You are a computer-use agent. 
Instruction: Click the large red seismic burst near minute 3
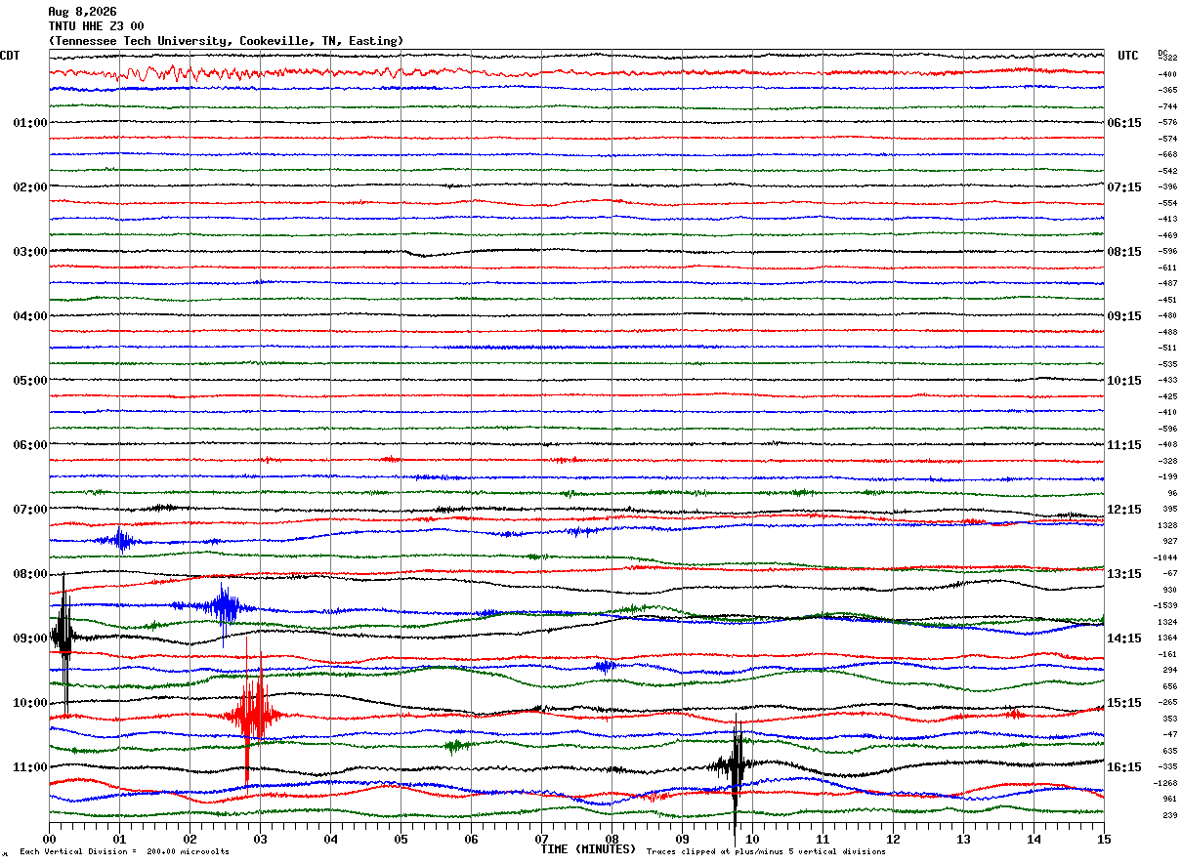click(x=254, y=715)
